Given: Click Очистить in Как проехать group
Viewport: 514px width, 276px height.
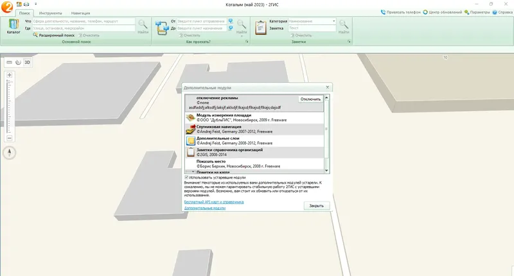Looking at the screenshot, I should [x=190, y=35].
